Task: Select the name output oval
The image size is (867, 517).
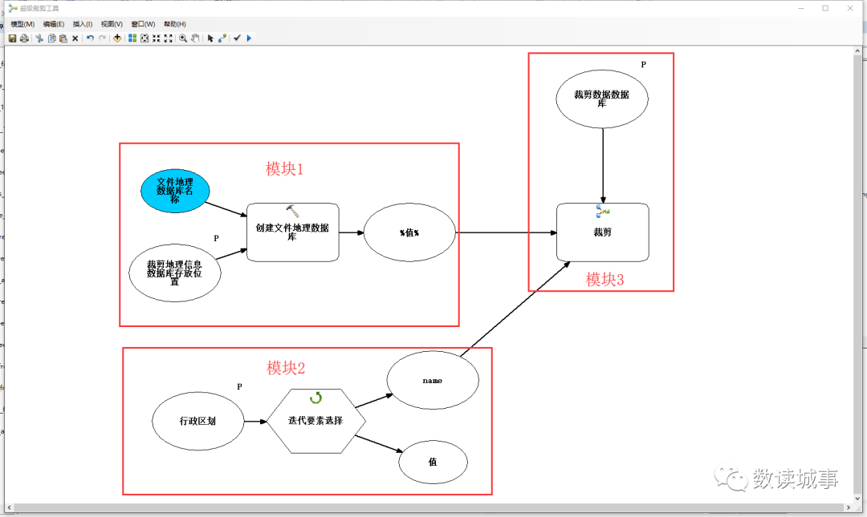Action: [433, 380]
